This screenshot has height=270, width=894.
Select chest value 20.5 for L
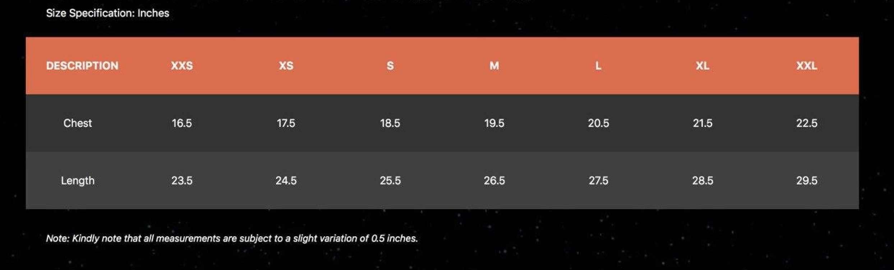[x=598, y=123]
